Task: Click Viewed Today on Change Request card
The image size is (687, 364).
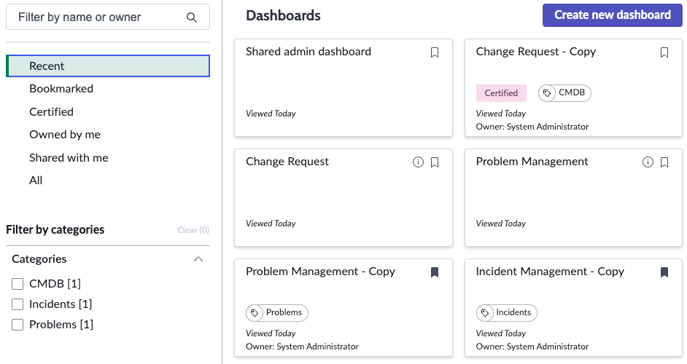Action: click(x=271, y=223)
